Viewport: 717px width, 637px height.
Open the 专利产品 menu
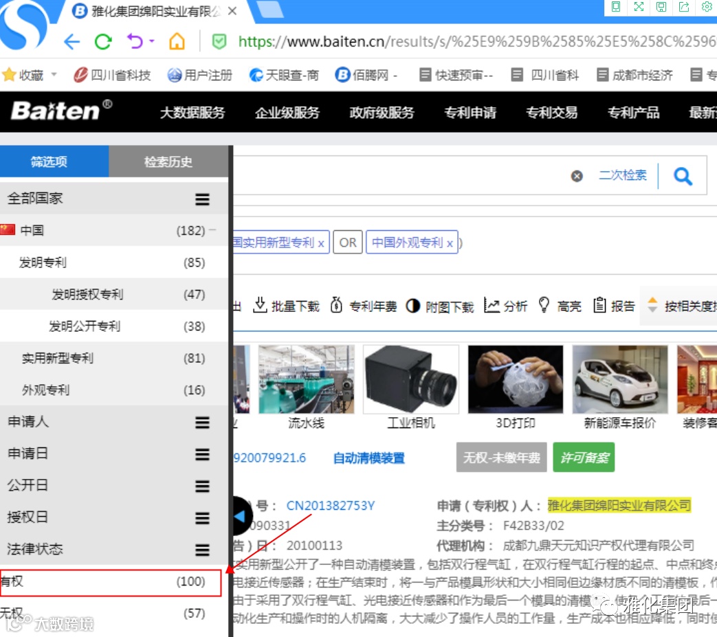tap(633, 113)
